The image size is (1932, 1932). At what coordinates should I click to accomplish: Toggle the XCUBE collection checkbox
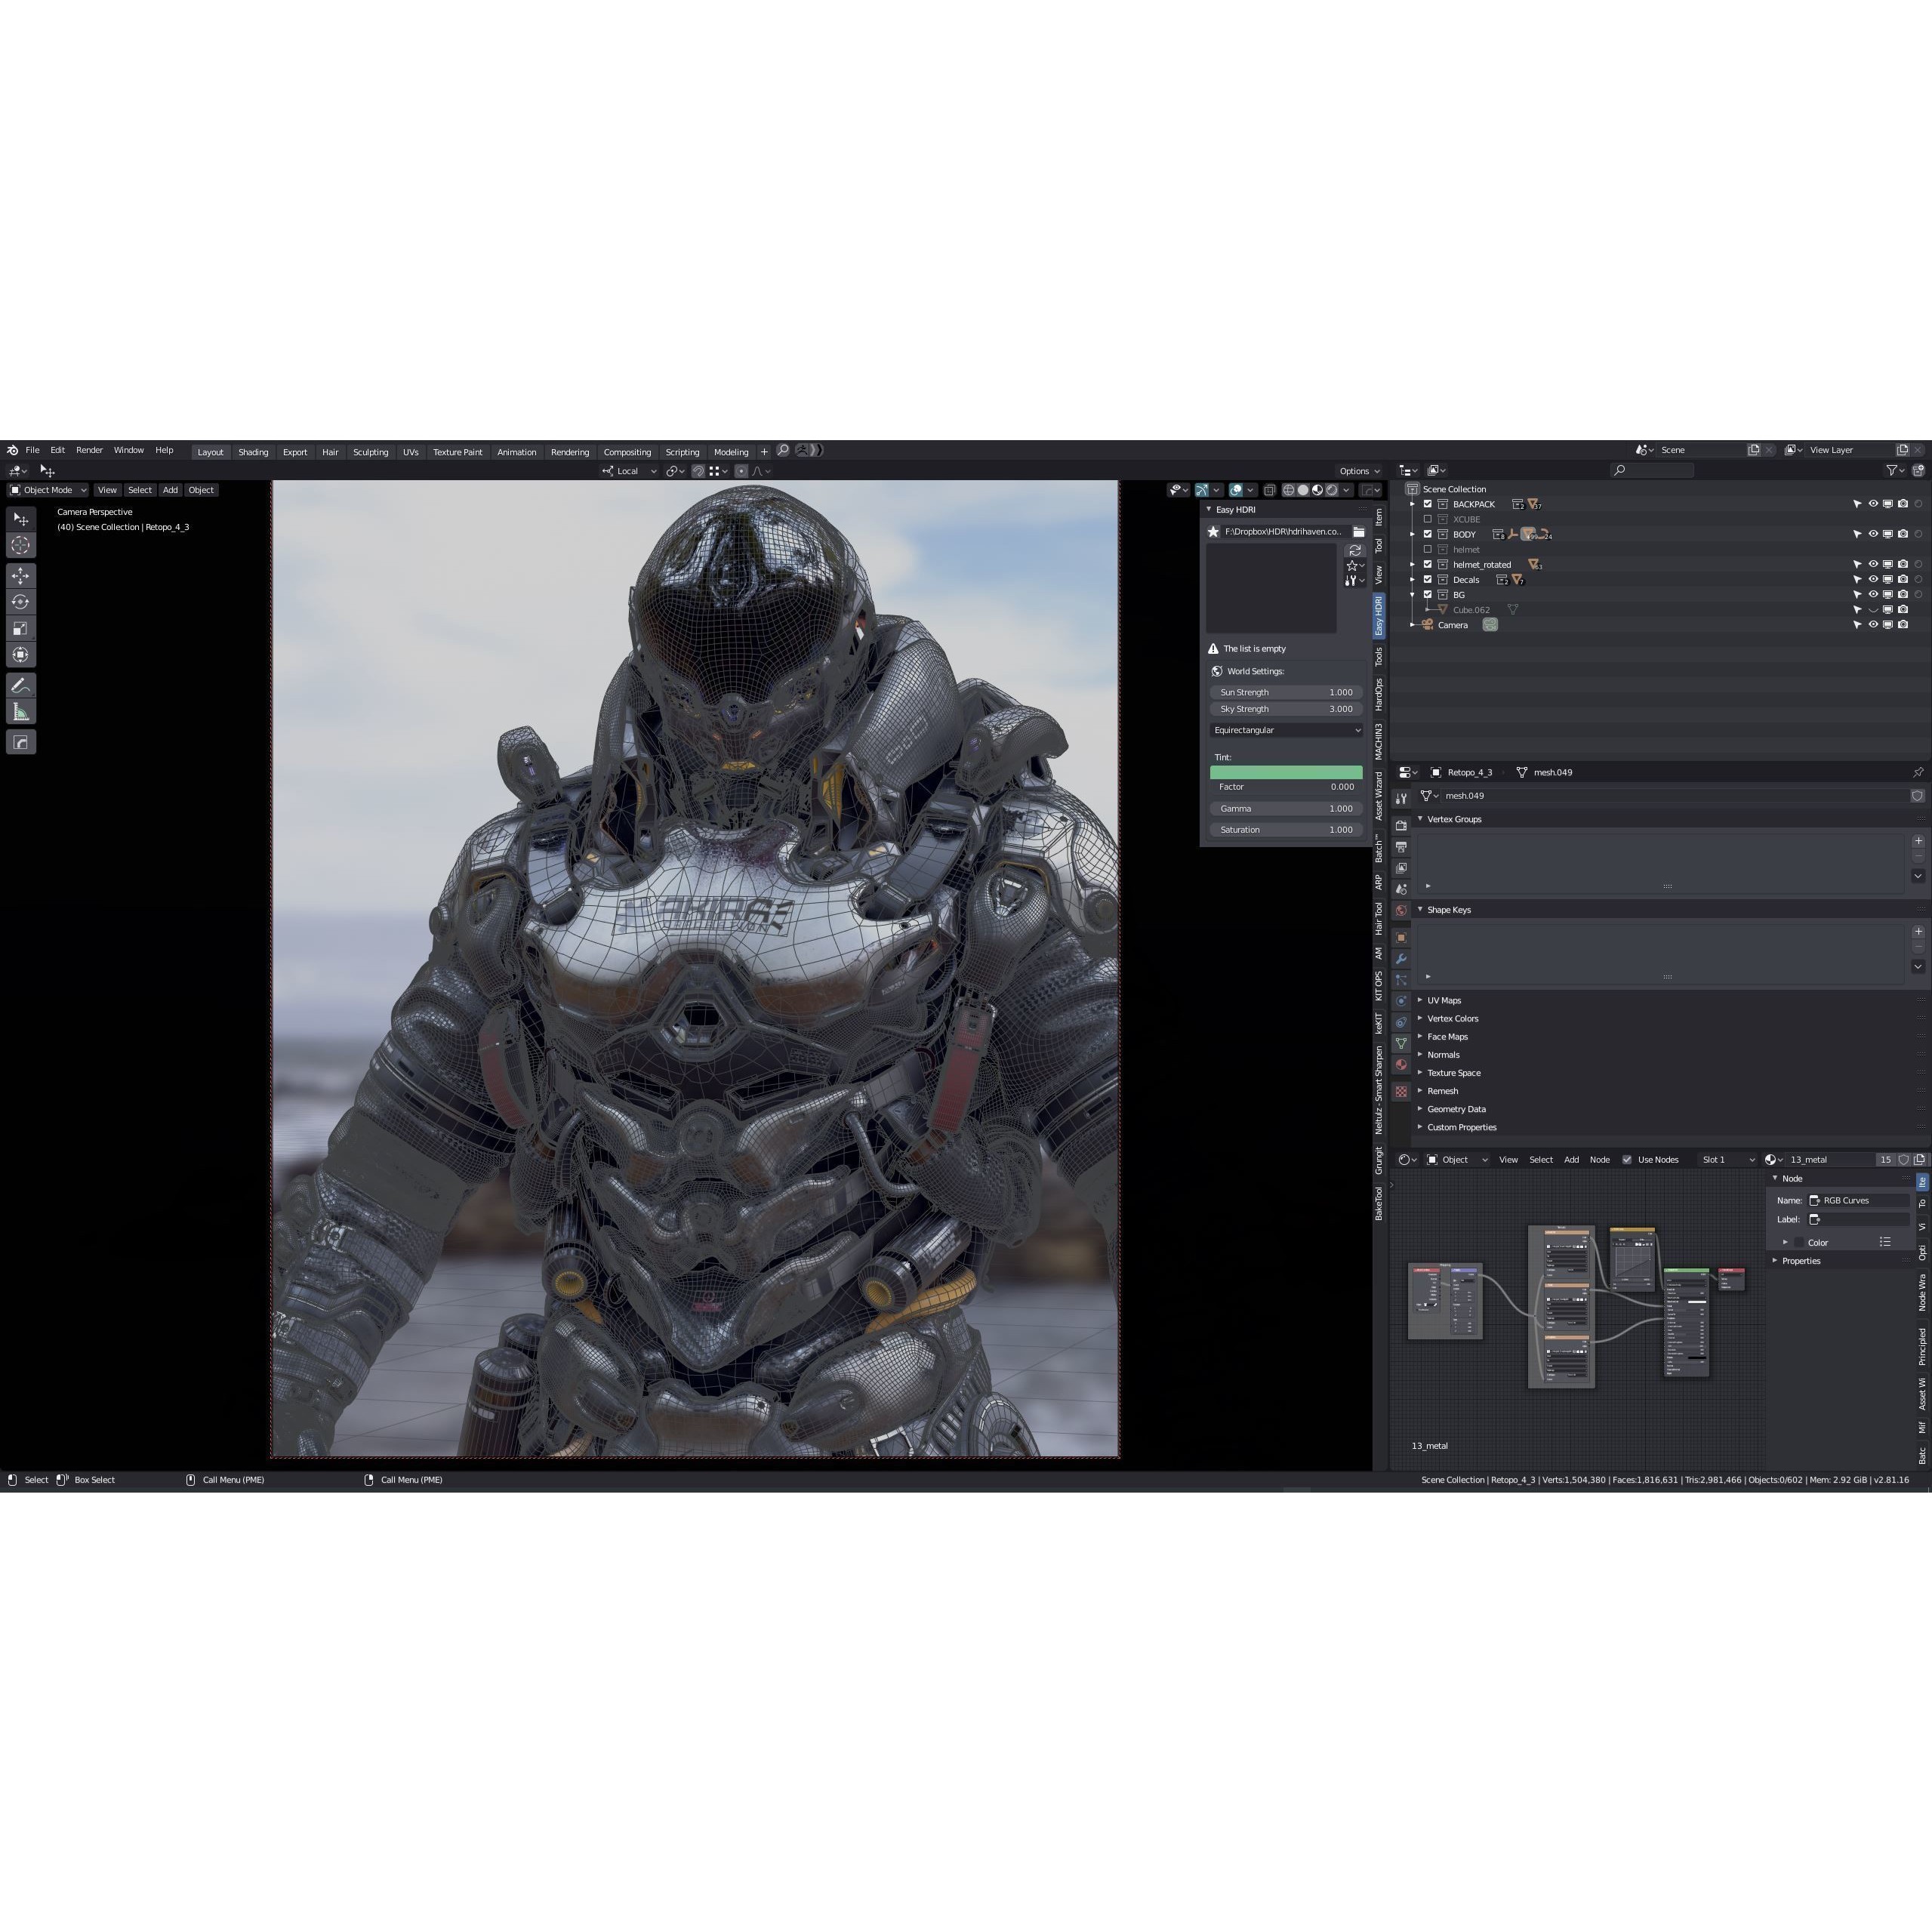coord(1428,519)
